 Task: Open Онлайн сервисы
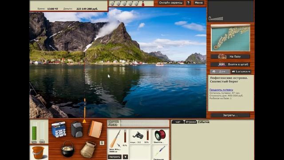tap(170, 3)
